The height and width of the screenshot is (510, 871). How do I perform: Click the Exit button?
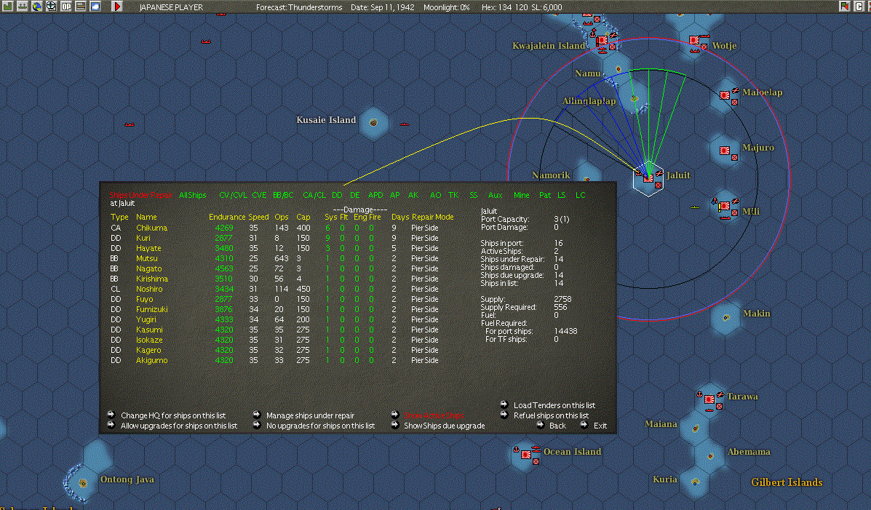[600, 426]
